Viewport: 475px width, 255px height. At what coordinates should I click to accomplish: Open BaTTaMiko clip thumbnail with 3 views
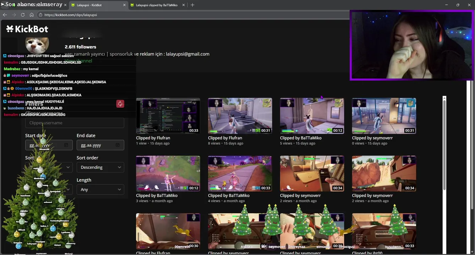[x=168, y=174]
